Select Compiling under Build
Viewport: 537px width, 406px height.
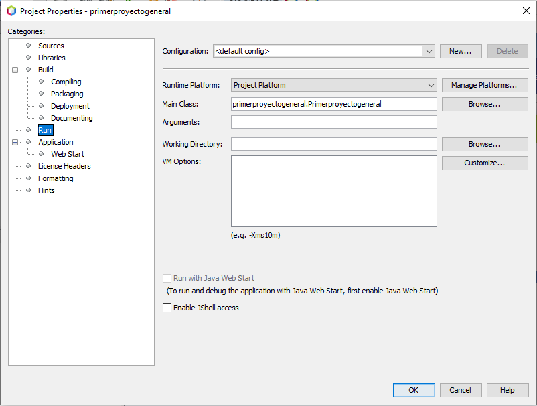pos(66,82)
